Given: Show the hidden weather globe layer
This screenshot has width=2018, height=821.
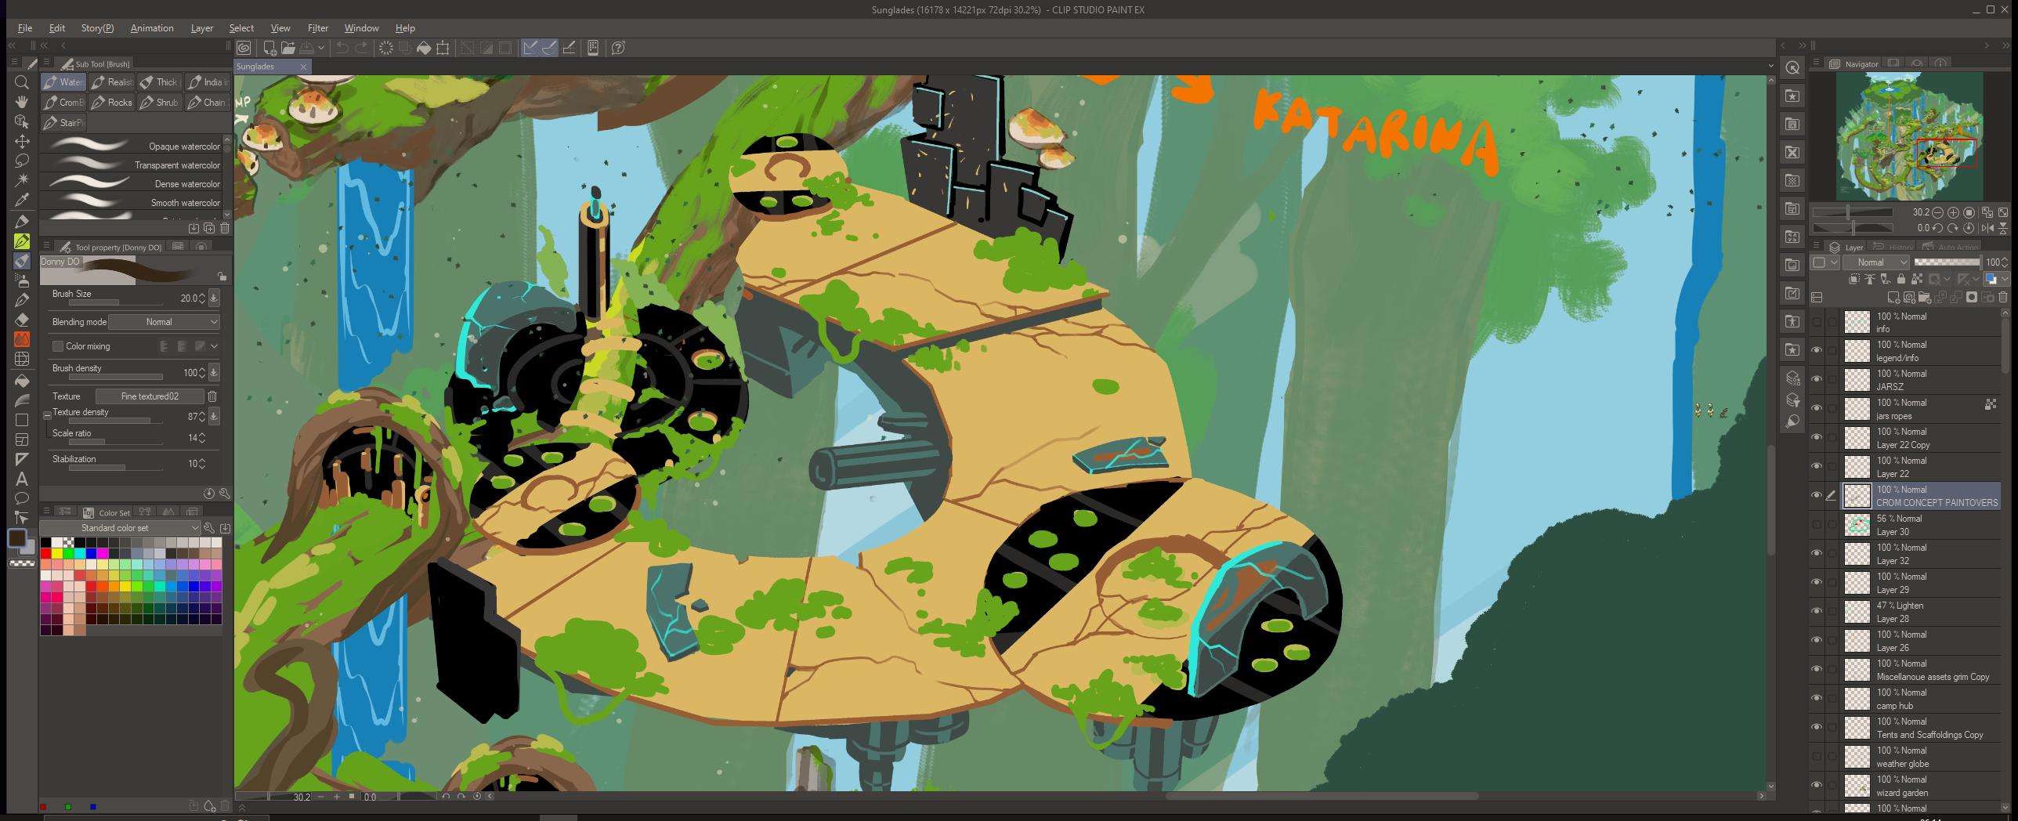Looking at the screenshot, I should pyautogui.click(x=1817, y=756).
